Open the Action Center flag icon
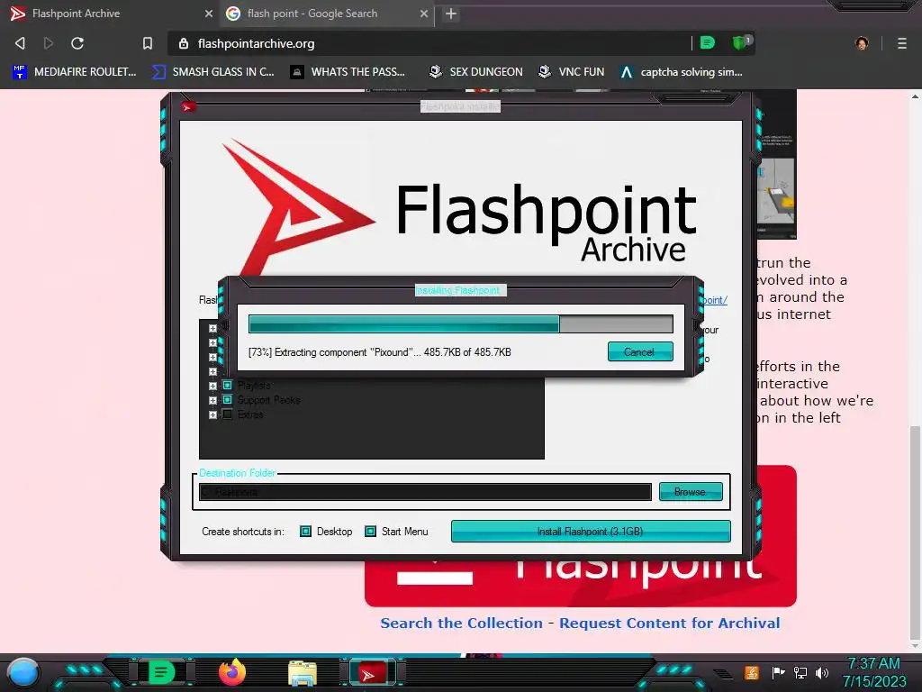 (778, 672)
